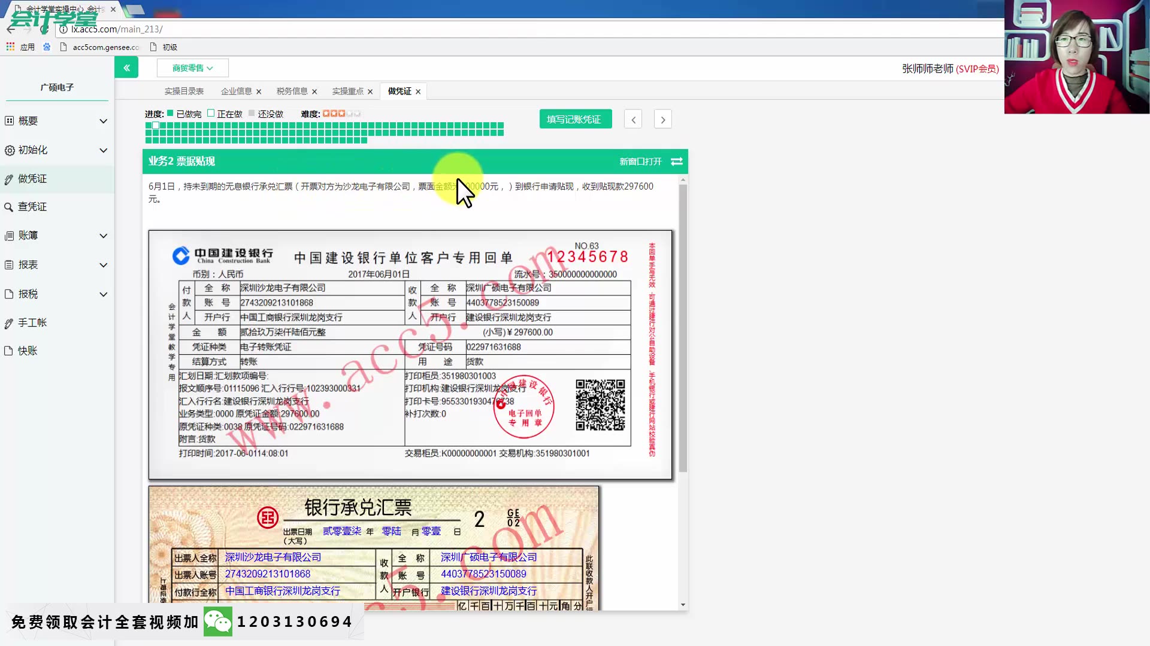Open the exercise in 新窗口打开
Viewport: 1150px width, 646px height.
point(639,161)
